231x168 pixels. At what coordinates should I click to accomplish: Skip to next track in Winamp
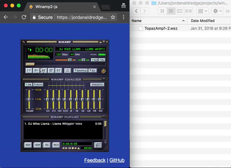coord(58,71)
